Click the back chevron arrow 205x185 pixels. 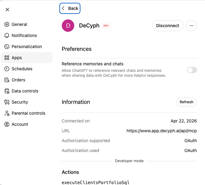point(63,8)
